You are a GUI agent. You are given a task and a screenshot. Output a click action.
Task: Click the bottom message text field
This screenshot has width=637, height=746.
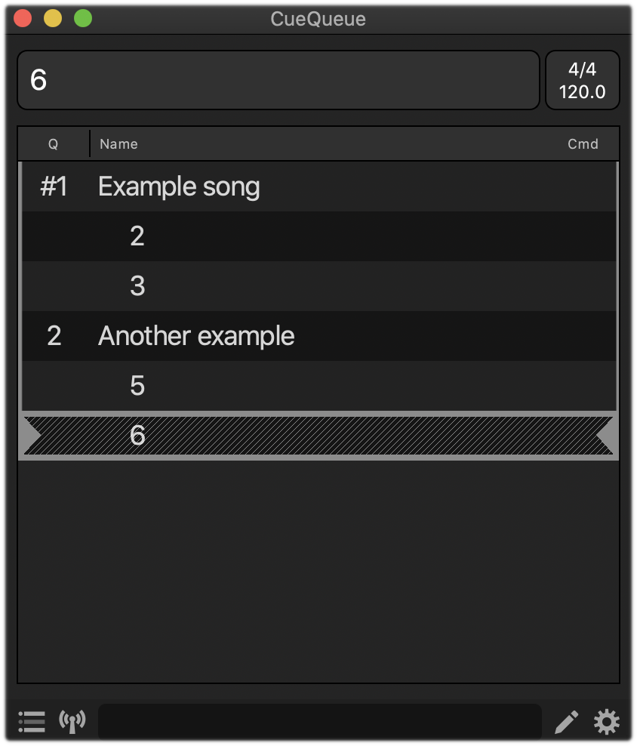pyautogui.click(x=319, y=723)
